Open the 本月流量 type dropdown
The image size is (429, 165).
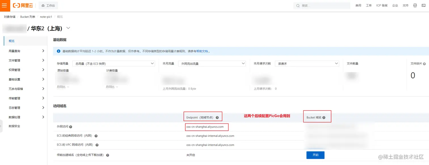point(212,64)
